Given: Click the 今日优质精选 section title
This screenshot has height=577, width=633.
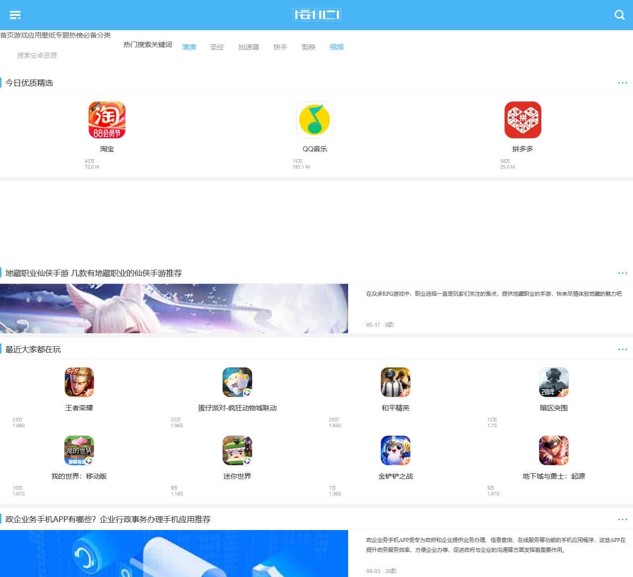Looking at the screenshot, I should pos(29,83).
